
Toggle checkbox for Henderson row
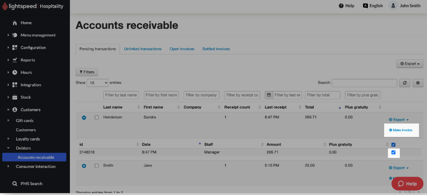96,118
